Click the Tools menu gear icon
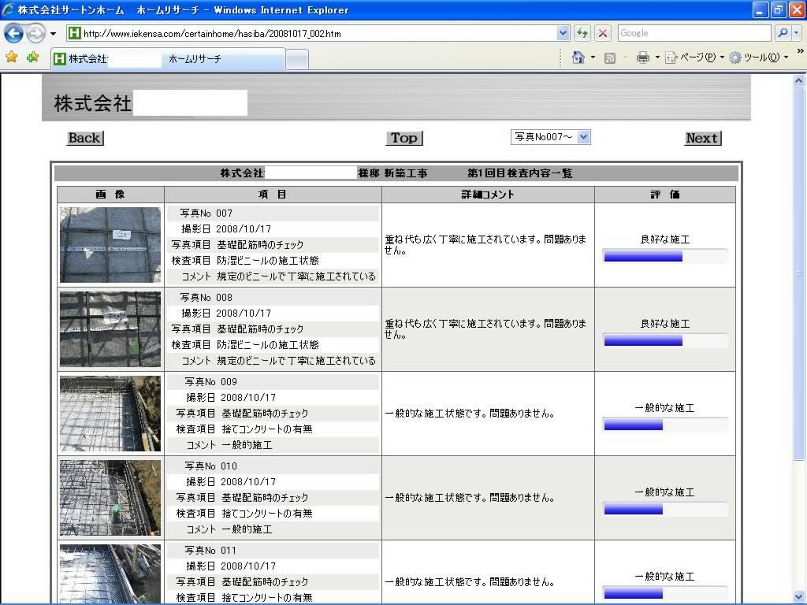 point(735,58)
